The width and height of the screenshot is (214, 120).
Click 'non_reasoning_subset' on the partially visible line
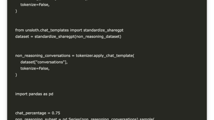pos(36,119)
